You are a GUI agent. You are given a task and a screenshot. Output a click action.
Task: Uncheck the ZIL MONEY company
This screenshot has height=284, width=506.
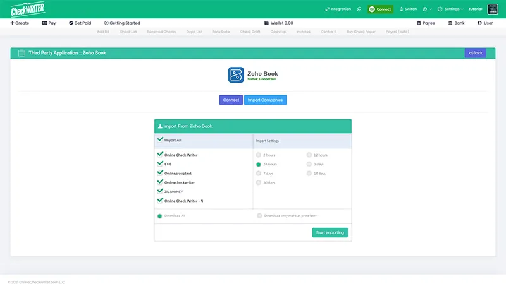[x=160, y=191]
